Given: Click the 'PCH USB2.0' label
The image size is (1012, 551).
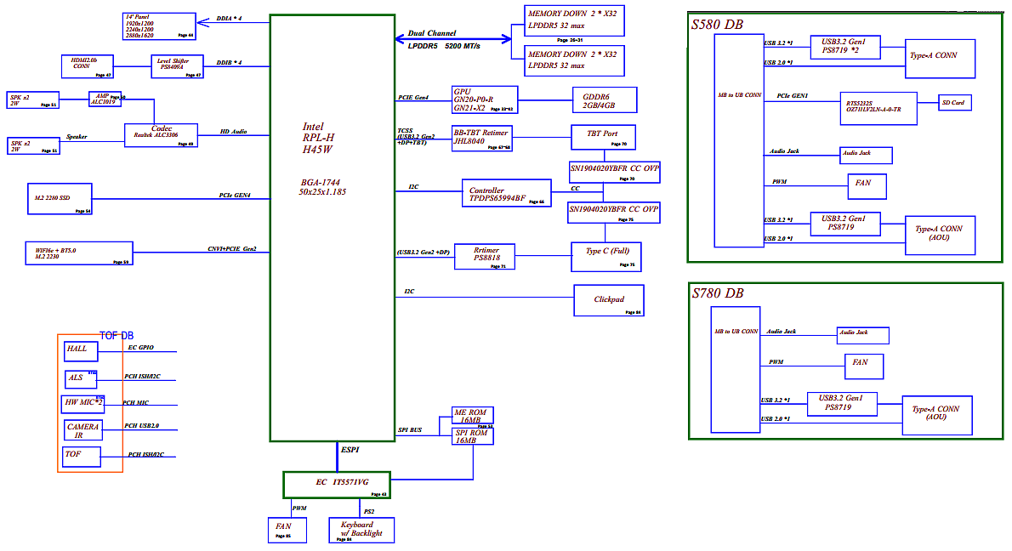Looking at the screenshot, I should pos(142,426).
